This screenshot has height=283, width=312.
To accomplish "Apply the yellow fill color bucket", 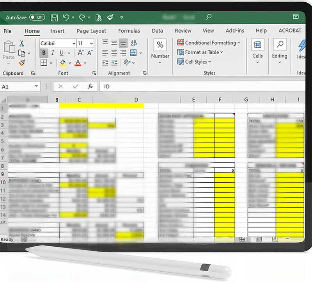I will (x=63, y=63).
